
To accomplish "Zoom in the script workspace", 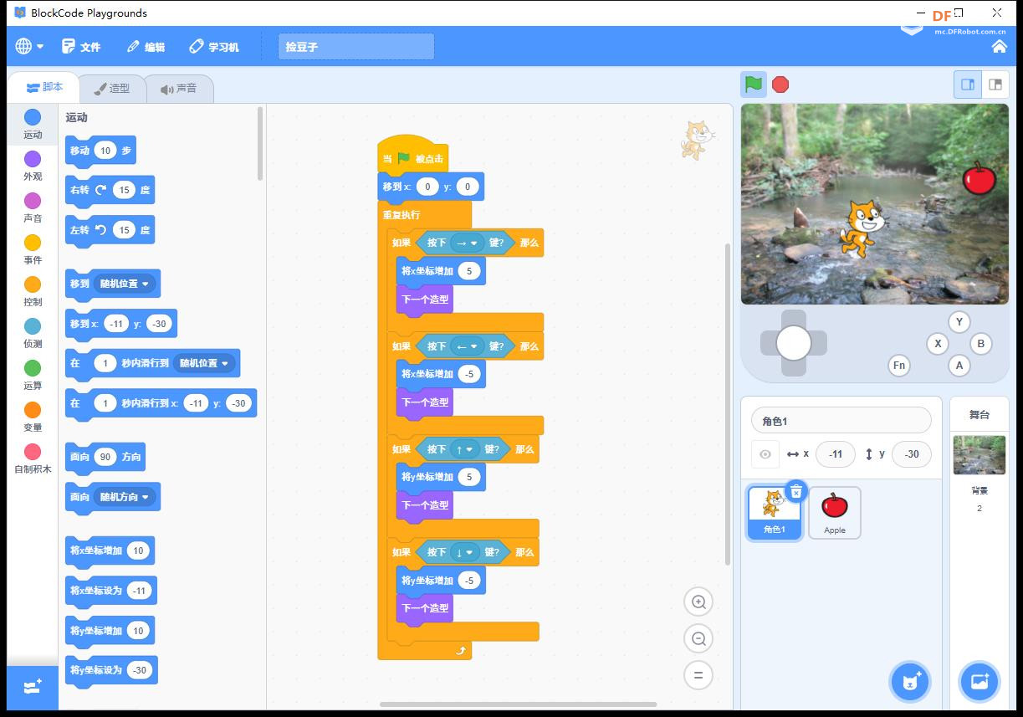I will click(x=698, y=602).
